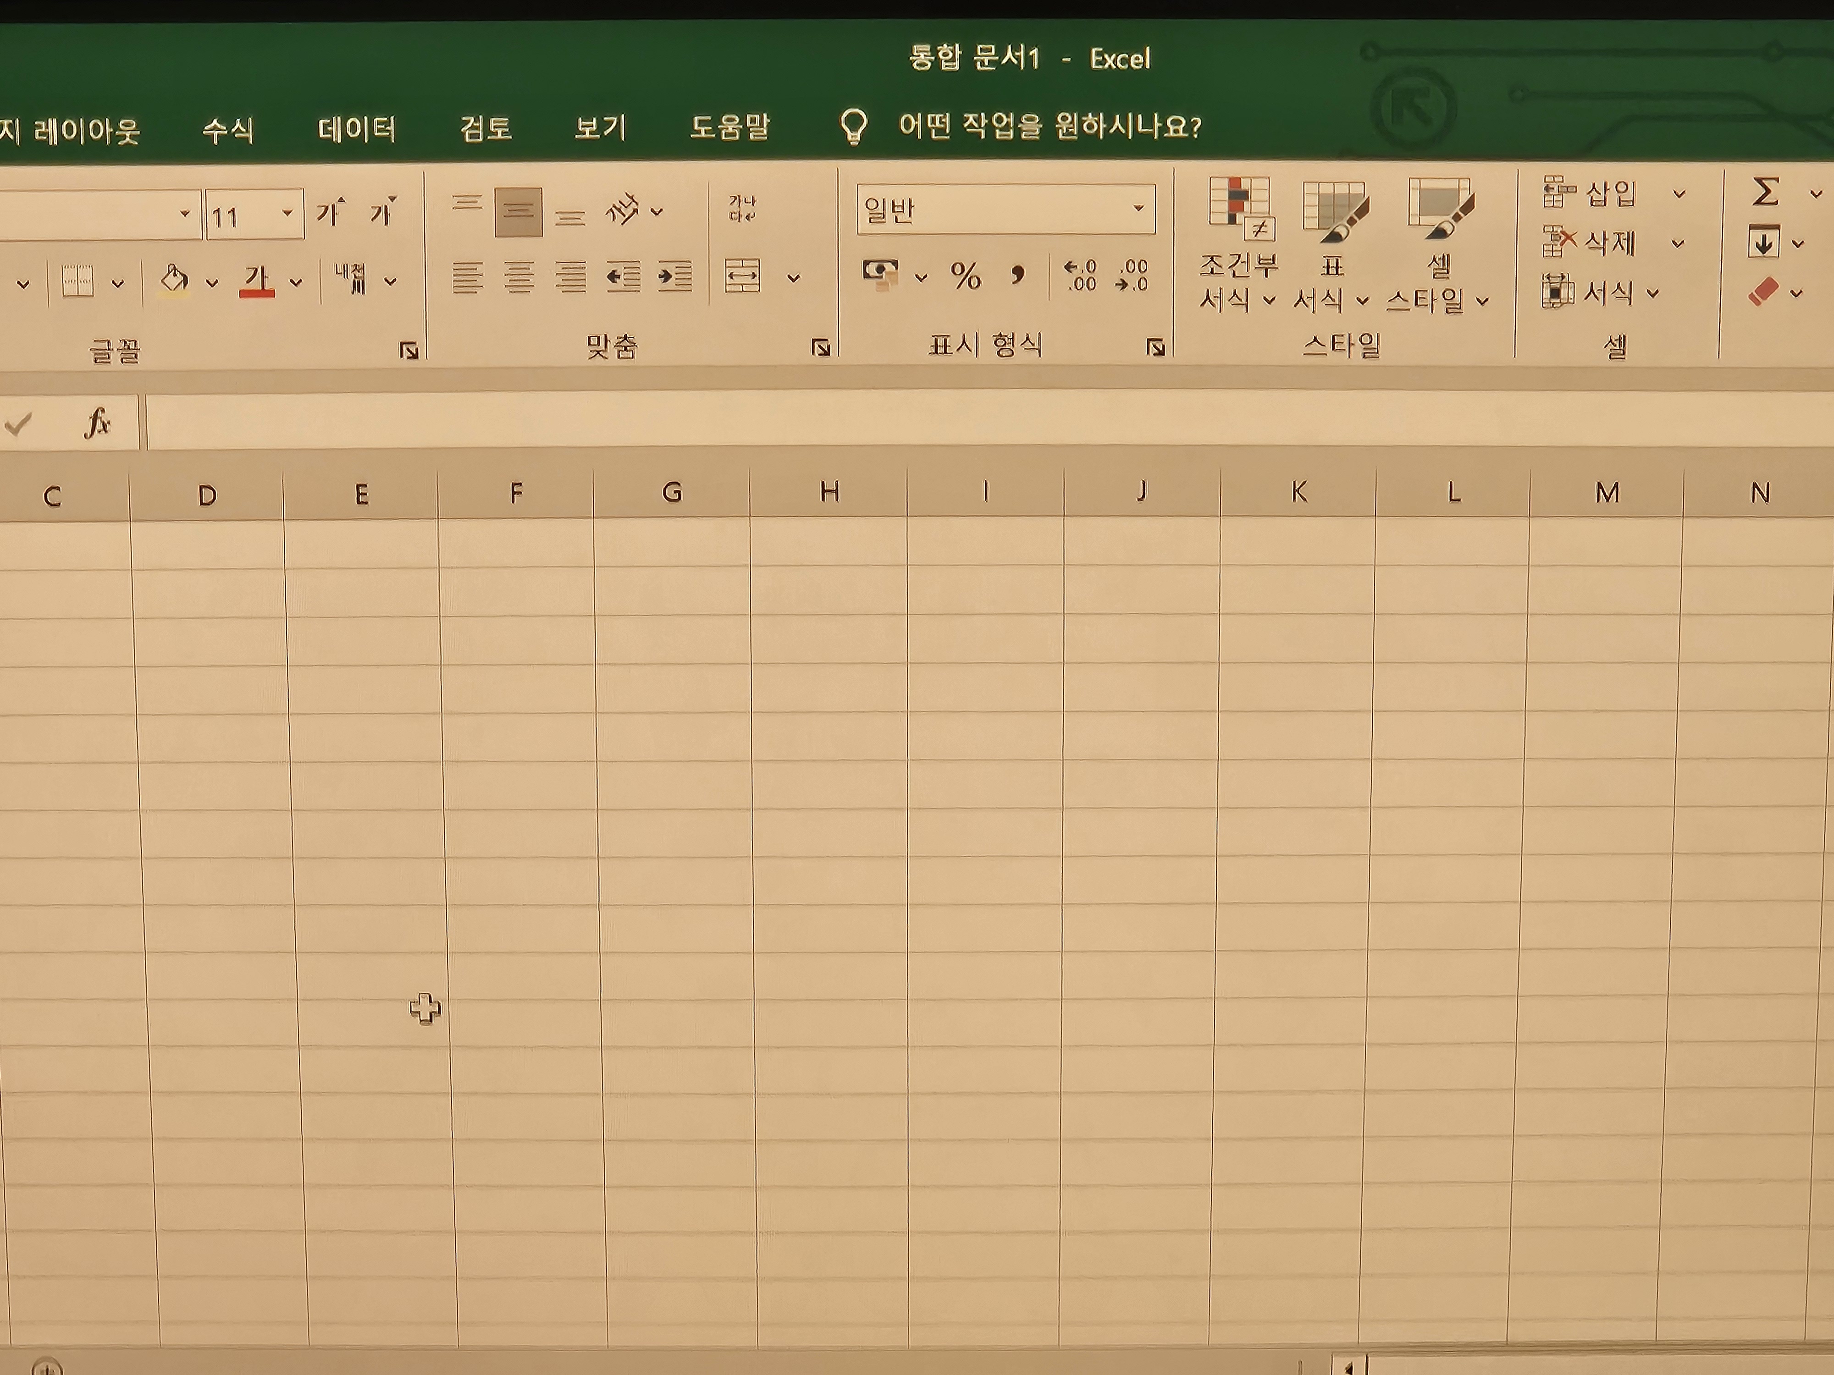
Task: Click the wrap text icon
Action: (x=742, y=208)
